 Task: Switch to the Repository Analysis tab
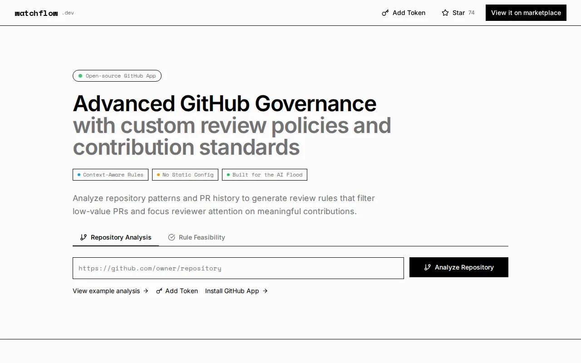tap(116, 237)
